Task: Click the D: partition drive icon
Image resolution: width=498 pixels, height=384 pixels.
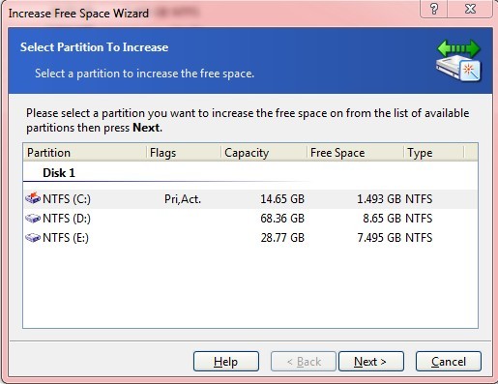Action: pyautogui.click(x=33, y=219)
